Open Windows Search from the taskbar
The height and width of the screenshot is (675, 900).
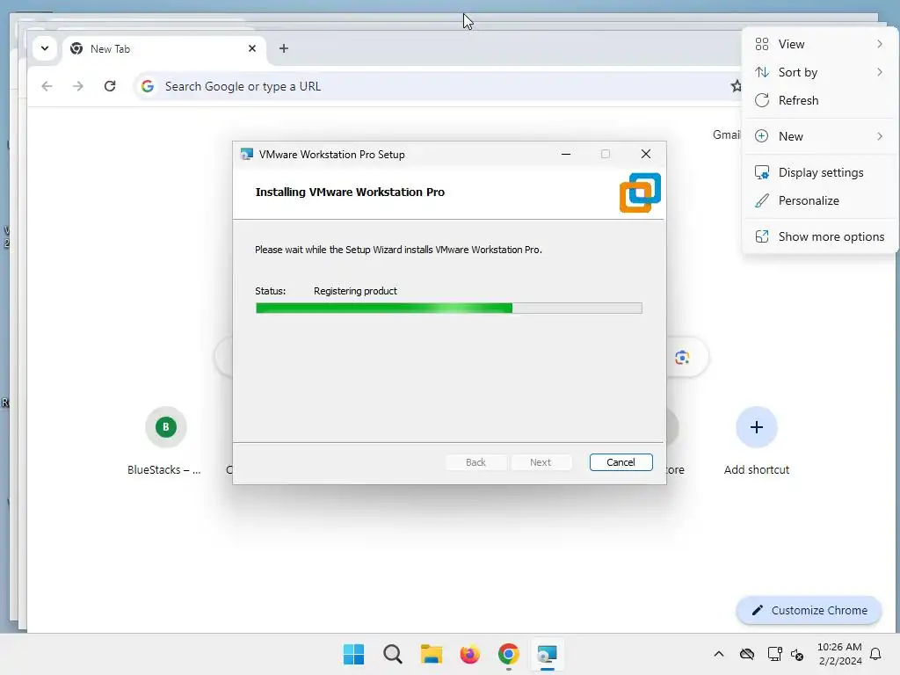click(x=393, y=654)
